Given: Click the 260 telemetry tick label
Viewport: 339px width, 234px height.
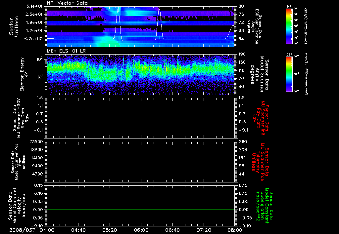Looking at the screenshot, I should (x=242, y=141).
